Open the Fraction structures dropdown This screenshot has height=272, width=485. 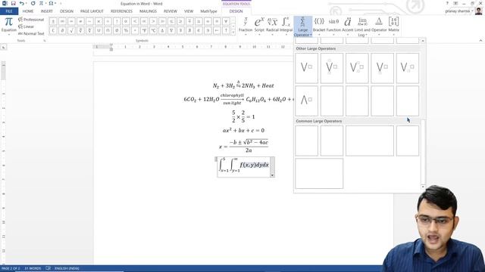[x=246, y=26]
